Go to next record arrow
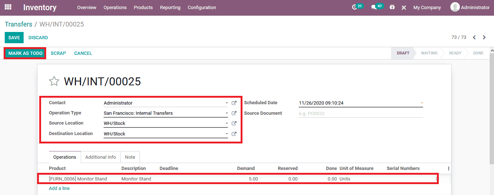 pos(484,37)
